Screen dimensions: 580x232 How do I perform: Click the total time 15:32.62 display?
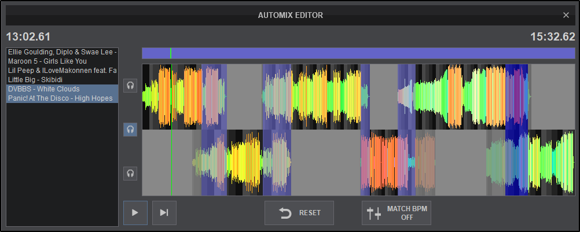[x=552, y=37]
